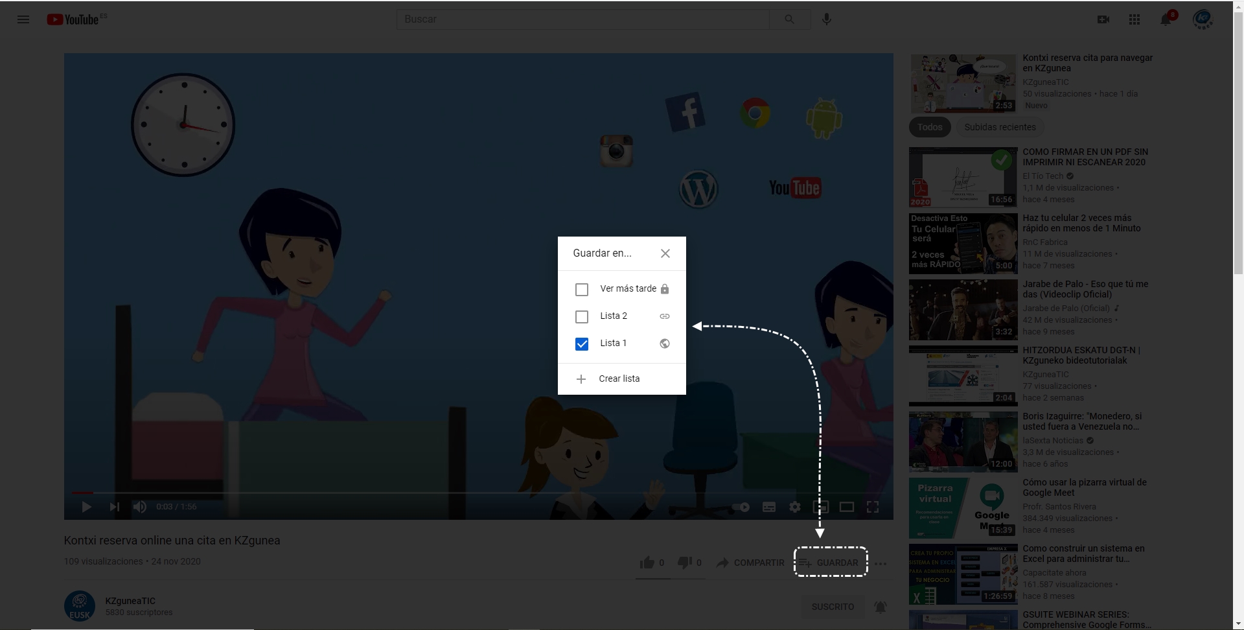The height and width of the screenshot is (630, 1244).
Task: Click the video progress bar
Action: coord(479,493)
